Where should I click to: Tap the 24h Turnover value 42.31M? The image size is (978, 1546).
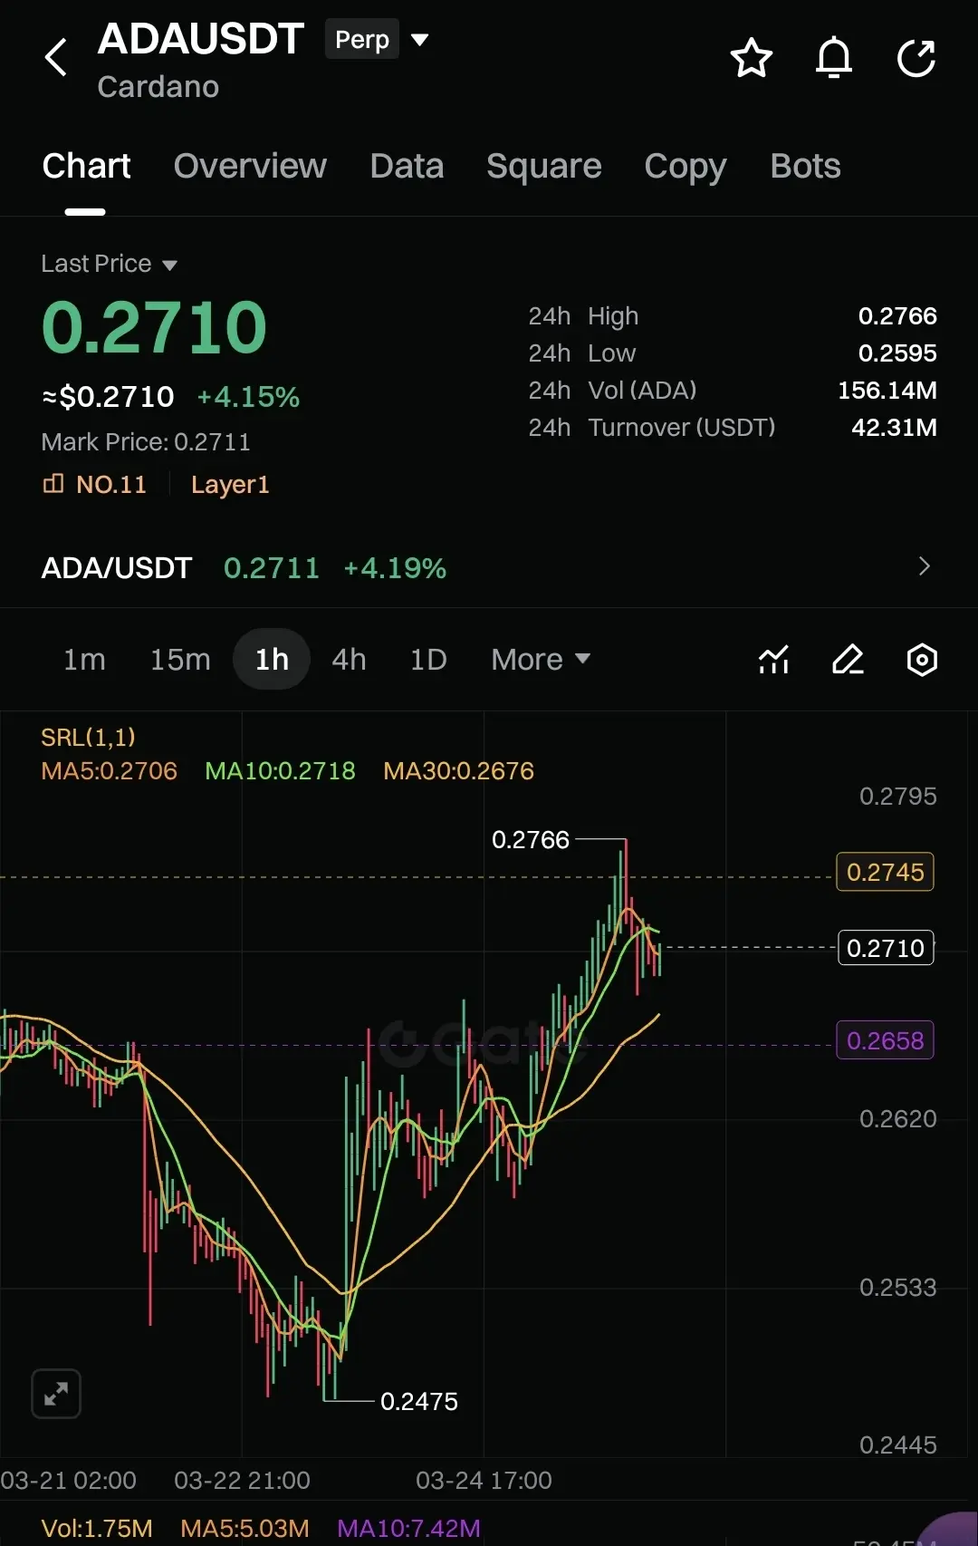tap(894, 428)
